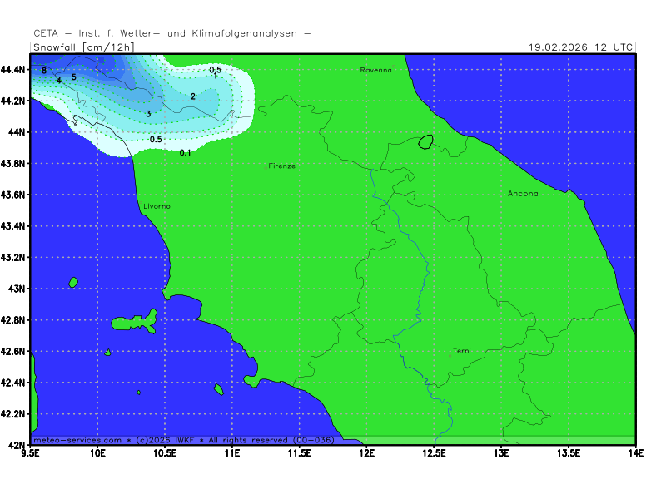Select the Firenze label on the map
The image size is (666, 499).
pos(281,166)
